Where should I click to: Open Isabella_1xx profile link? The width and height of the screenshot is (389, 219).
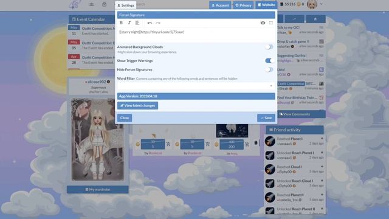point(288,200)
